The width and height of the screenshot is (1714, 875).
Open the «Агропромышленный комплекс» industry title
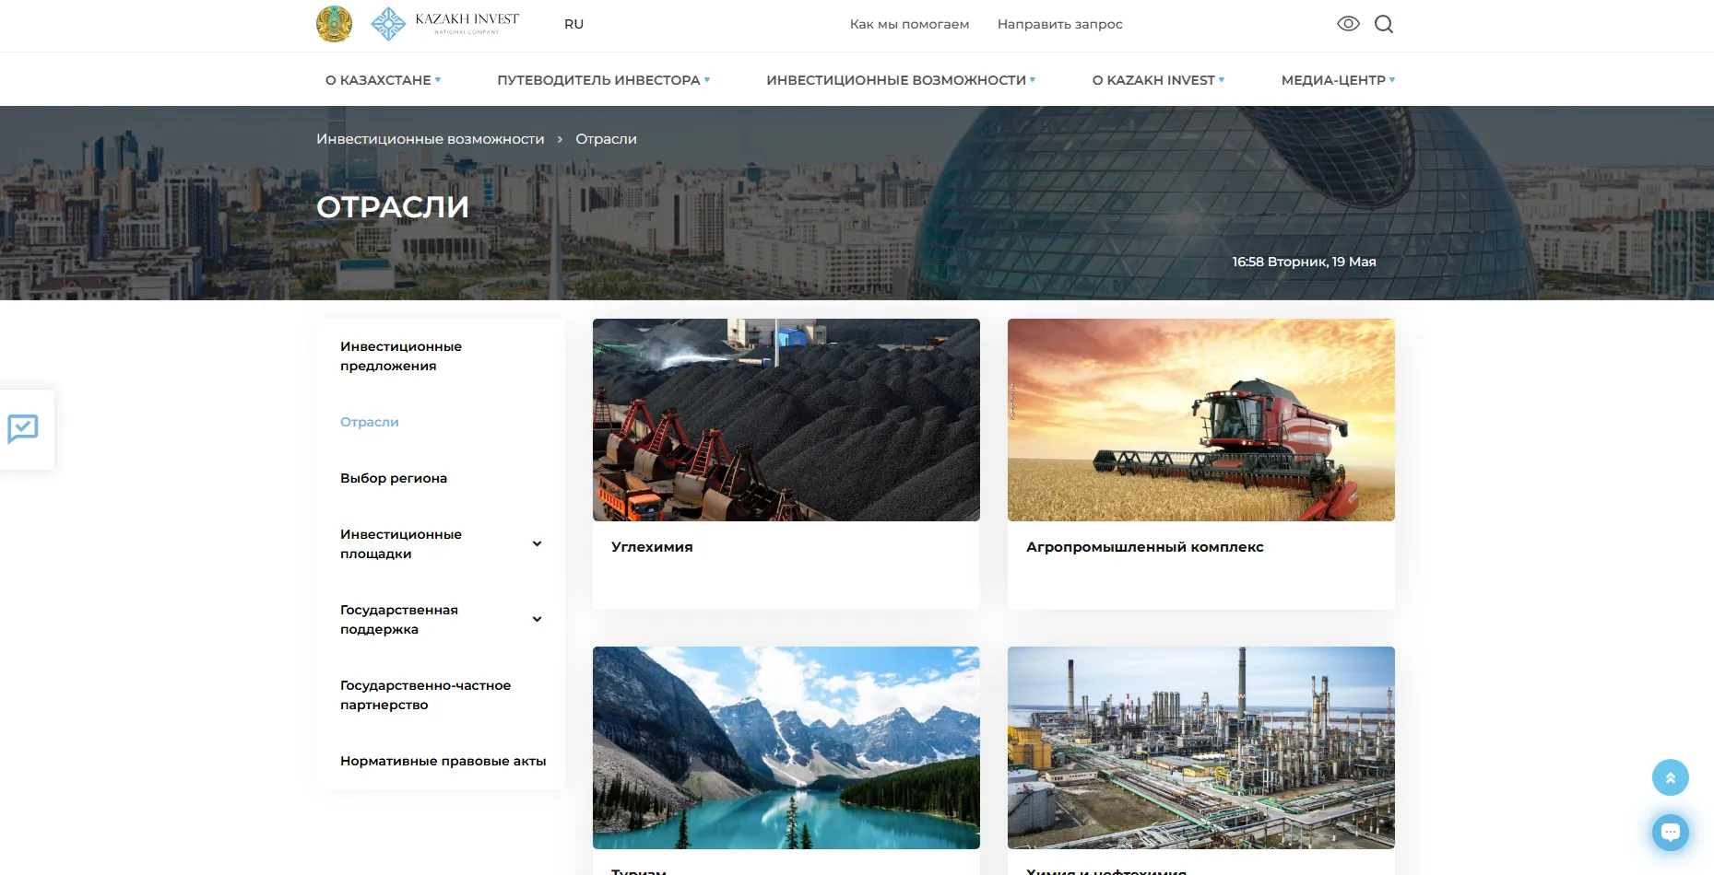pos(1145,547)
